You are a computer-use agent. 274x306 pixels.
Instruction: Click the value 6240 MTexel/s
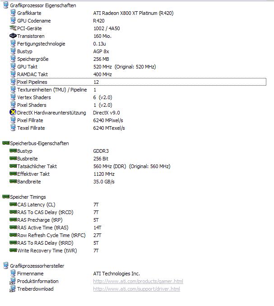(x=109, y=128)
